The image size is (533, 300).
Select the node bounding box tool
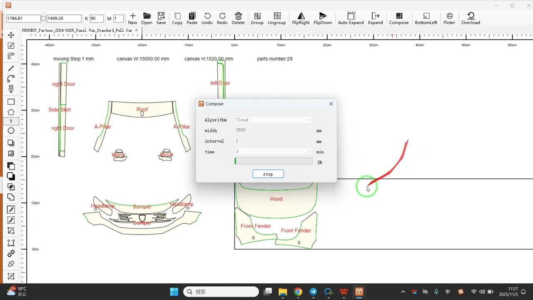point(11,243)
